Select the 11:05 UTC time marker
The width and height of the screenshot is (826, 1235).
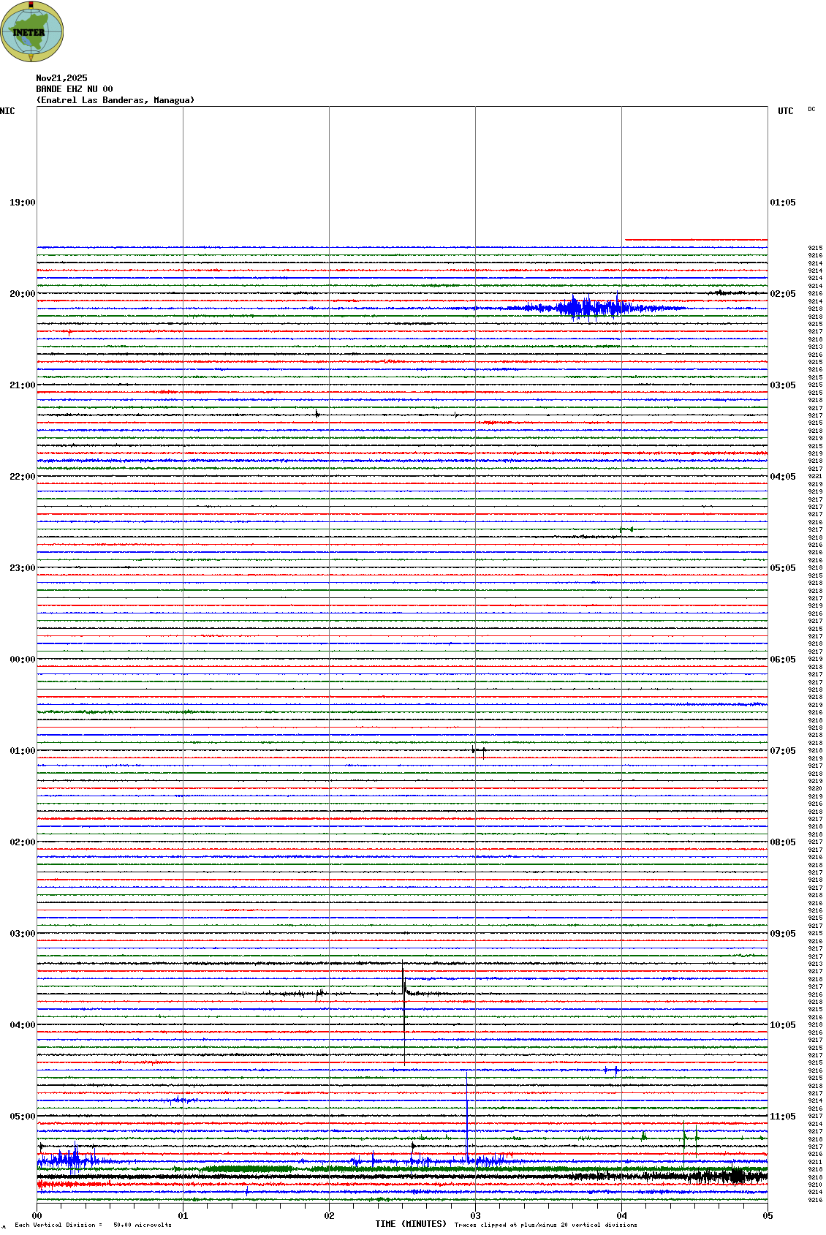pyautogui.click(x=783, y=1117)
